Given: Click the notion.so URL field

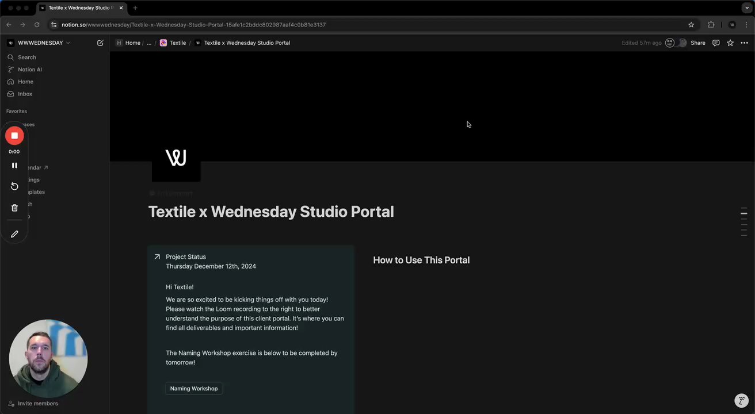Looking at the screenshot, I should tap(368, 25).
